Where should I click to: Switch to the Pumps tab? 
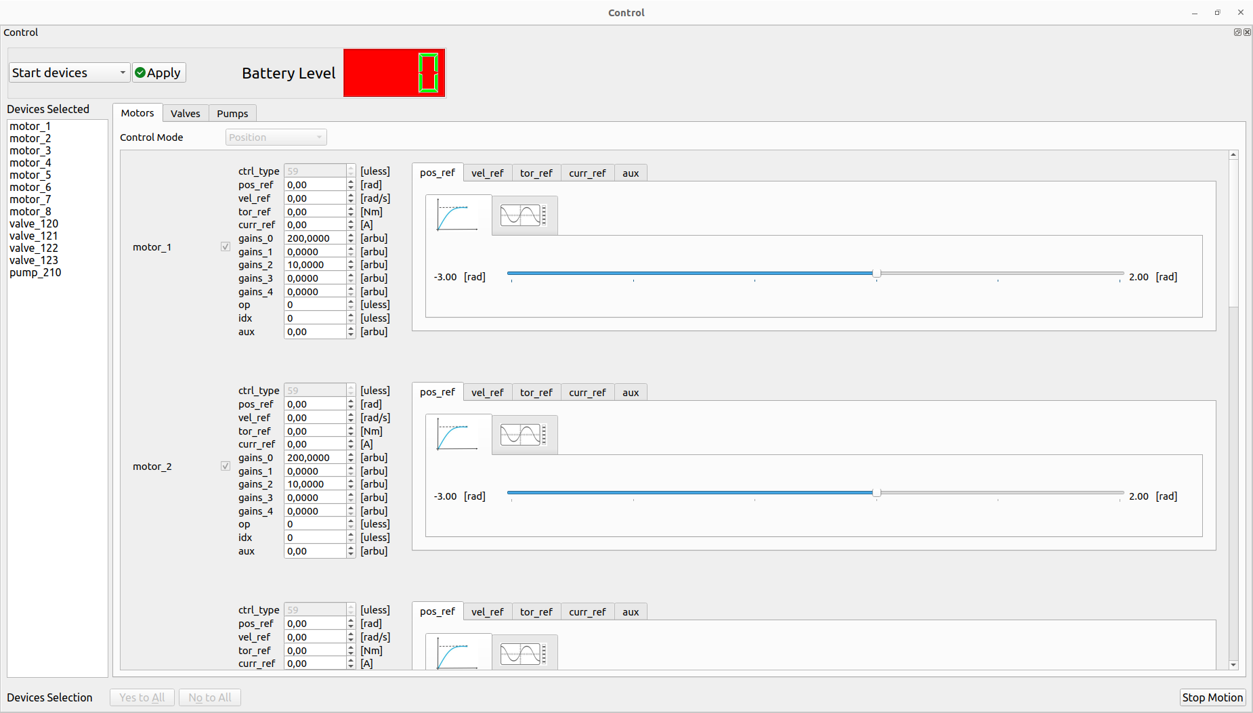coord(232,114)
